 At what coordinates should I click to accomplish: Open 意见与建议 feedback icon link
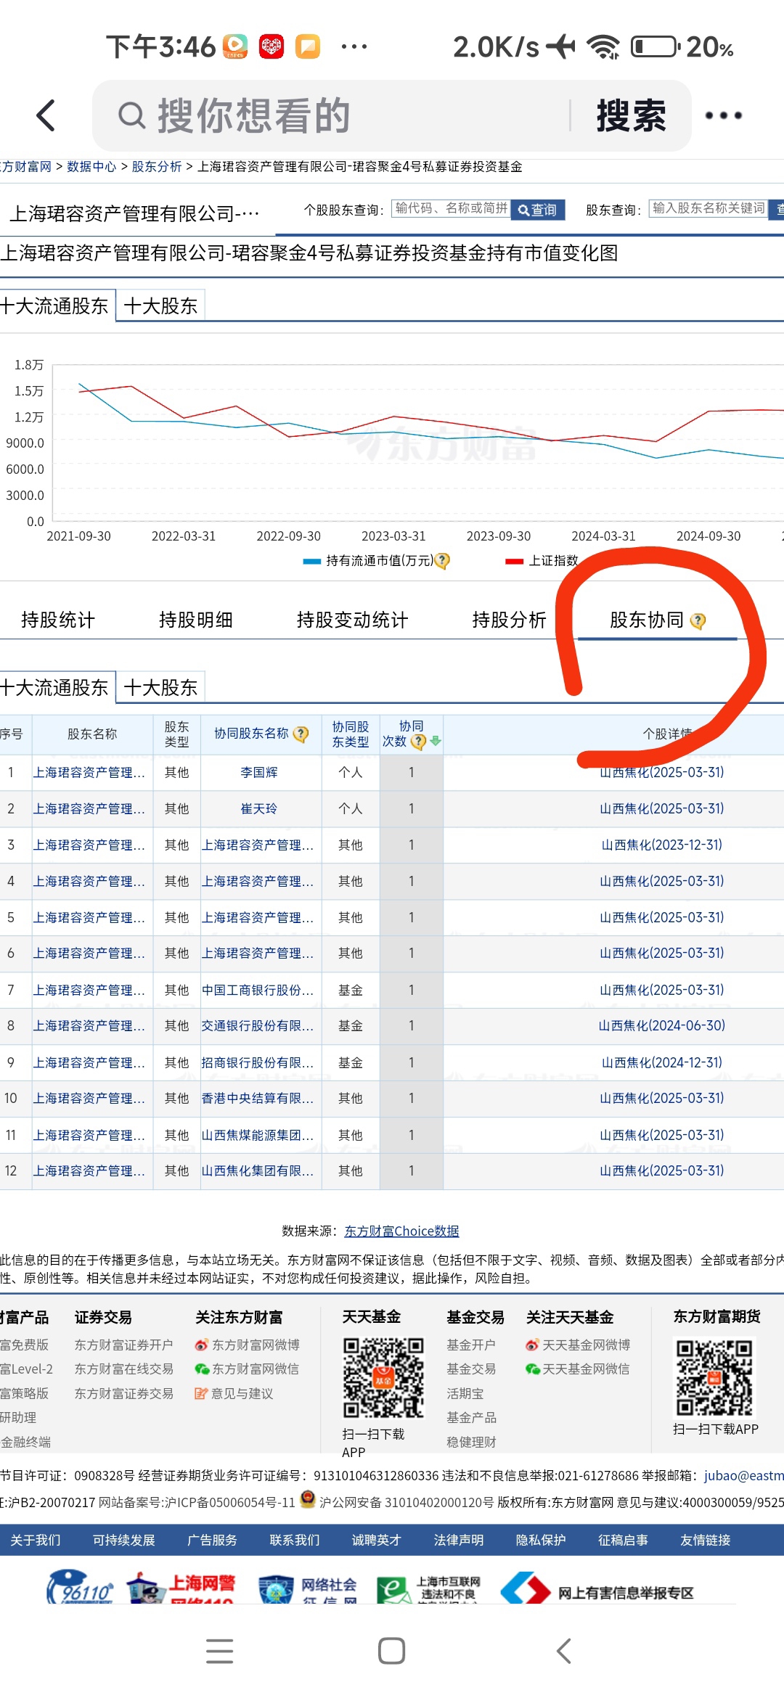pos(234,1393)
